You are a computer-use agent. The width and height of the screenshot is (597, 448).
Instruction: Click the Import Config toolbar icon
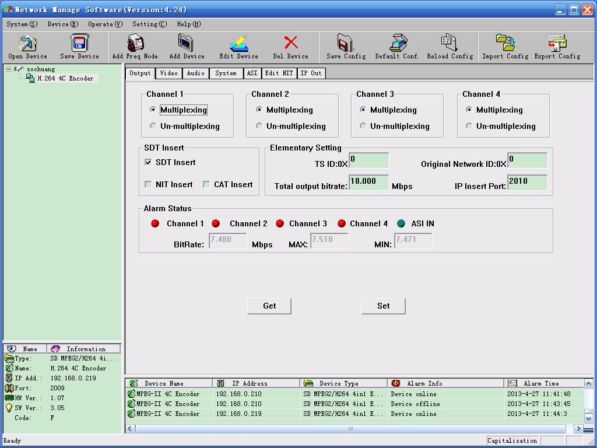(505, 43)
